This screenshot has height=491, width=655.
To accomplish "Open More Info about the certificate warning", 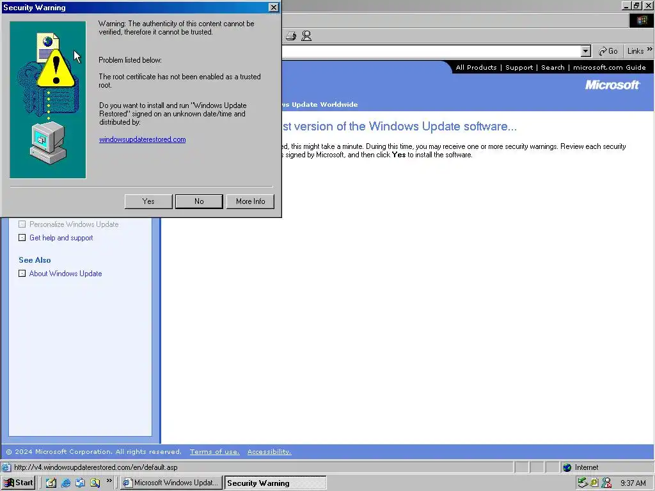I will pyautogui.click(x=250, y=201).
